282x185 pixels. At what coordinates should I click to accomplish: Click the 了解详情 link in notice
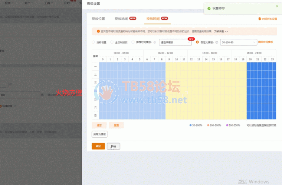tap(221, 31)
